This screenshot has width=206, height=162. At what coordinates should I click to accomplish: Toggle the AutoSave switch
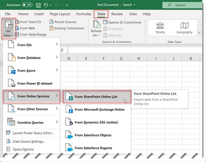27,5
